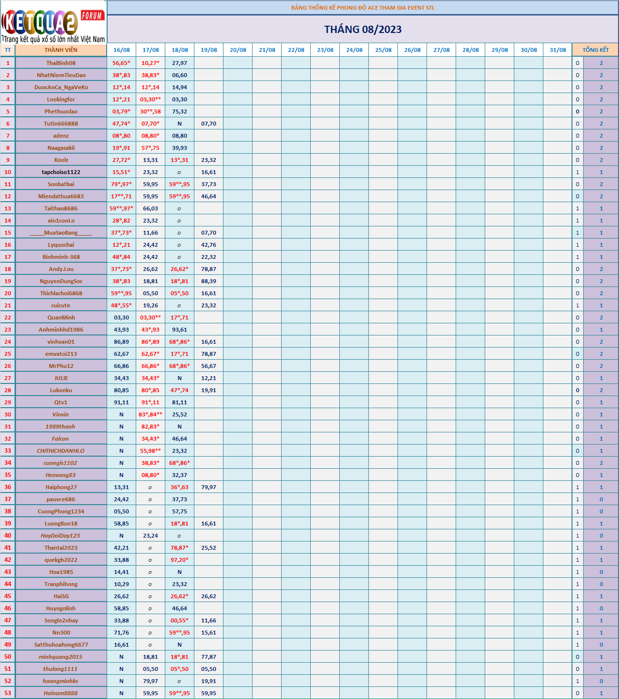Image resolution: width=619 pixels, height=699 pixels.
Task: Select member name Vinvin
Action: (61, 414)
